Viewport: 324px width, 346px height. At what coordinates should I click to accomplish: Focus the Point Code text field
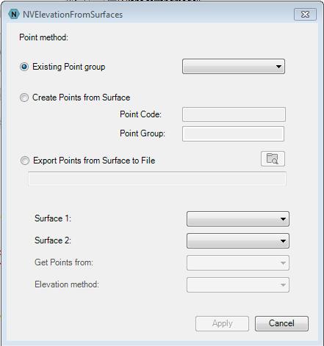tap(234, 114)
